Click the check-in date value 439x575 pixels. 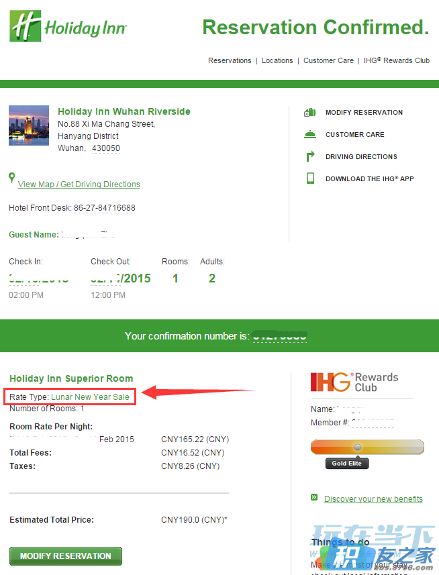point(38,278)
